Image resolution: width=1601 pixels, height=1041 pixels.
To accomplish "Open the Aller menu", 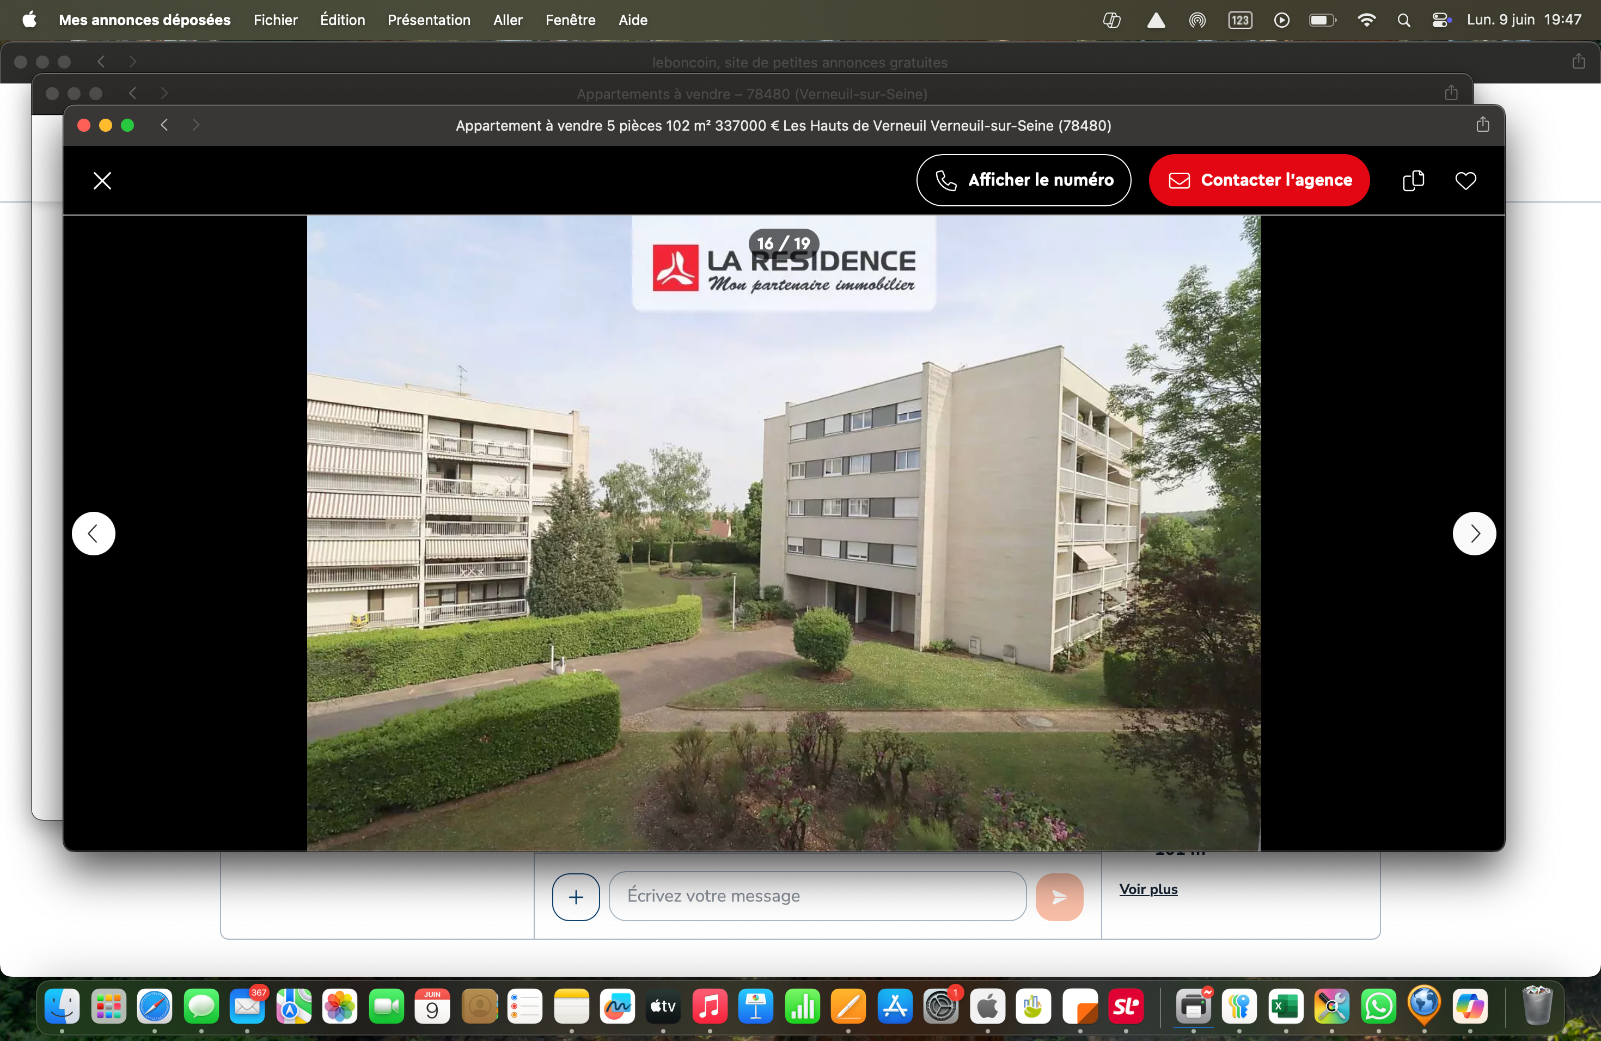I will pos(507,20).
